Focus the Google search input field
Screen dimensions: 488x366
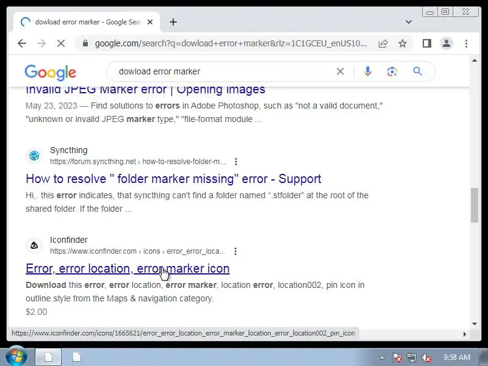224,71
